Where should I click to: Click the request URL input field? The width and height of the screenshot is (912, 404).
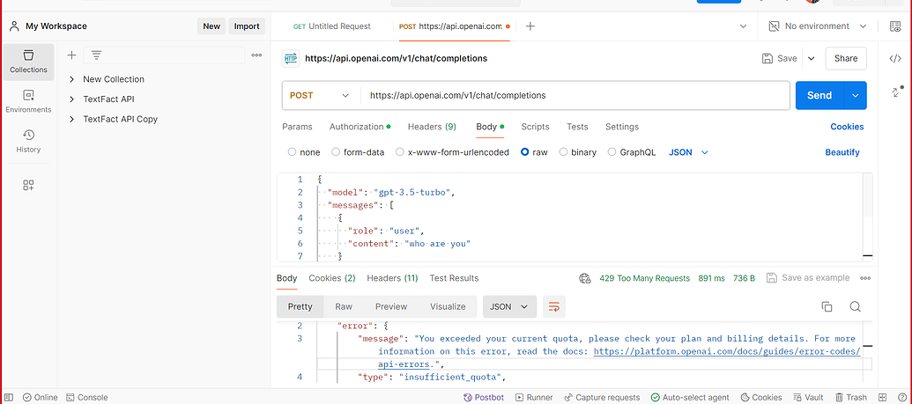tap(573, 95)
